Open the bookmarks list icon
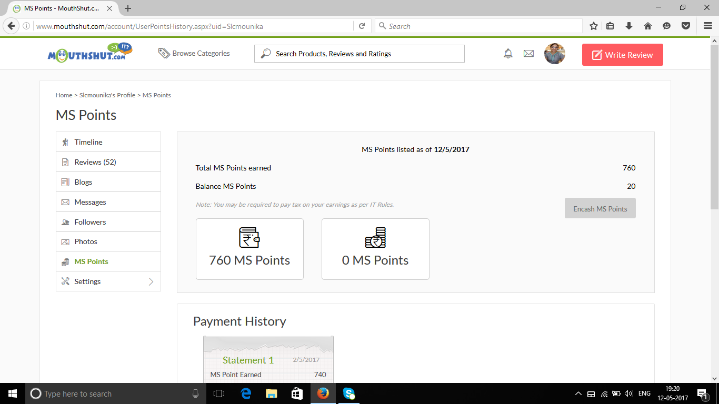The width and height of the screenshot is (719, 404). tap(610, 26)
